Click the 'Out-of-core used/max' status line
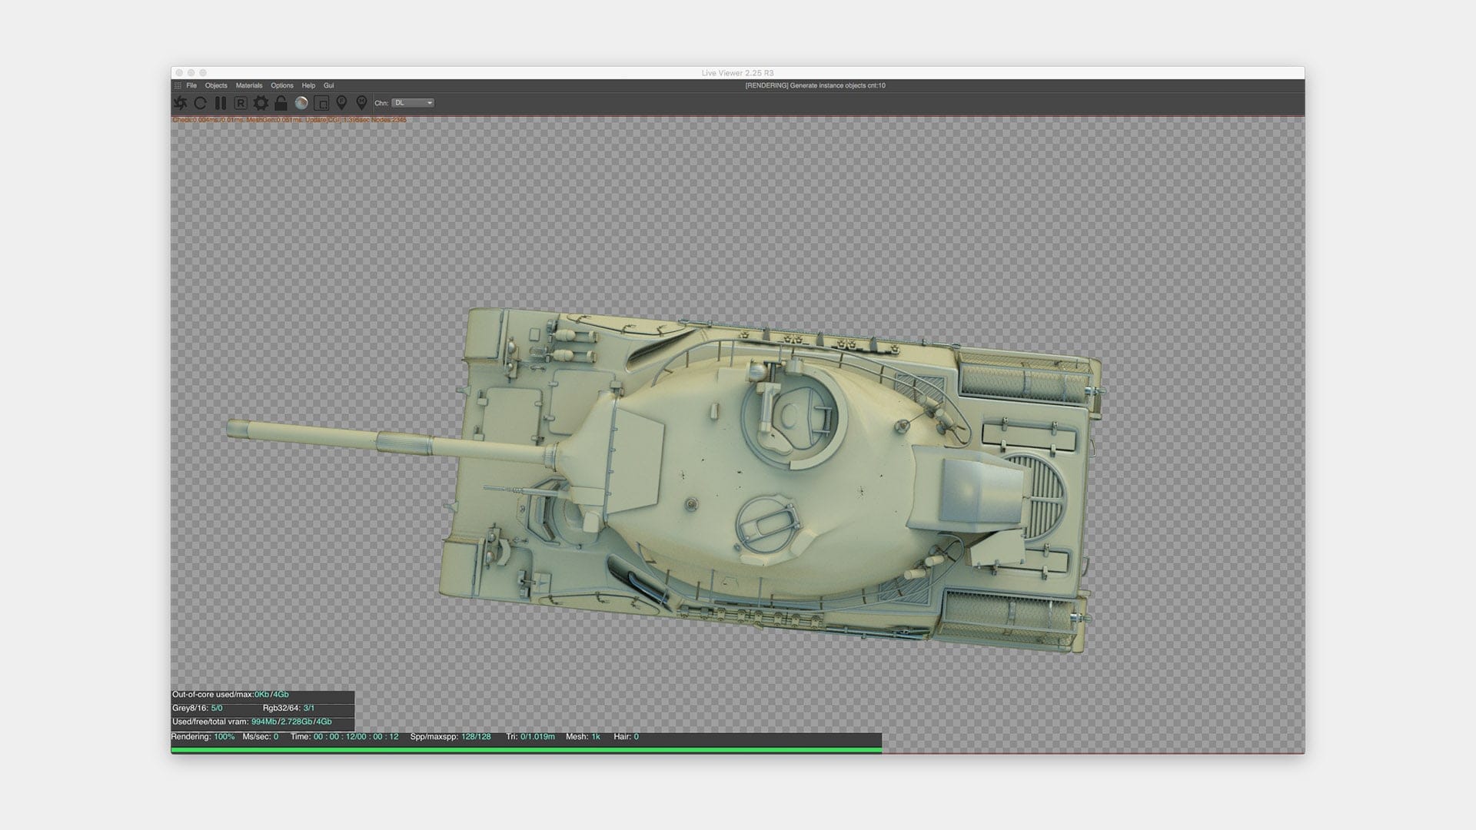Image resolution: width=1476 pixels, height=830 pixels. point(231,695)
